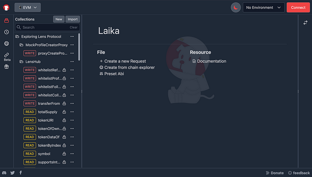
Task: Click the gift icon in left sidebar
Action: pyautogui.click(x=7, y=67)
